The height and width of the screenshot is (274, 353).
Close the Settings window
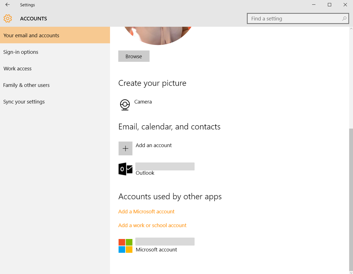[345, 5]
